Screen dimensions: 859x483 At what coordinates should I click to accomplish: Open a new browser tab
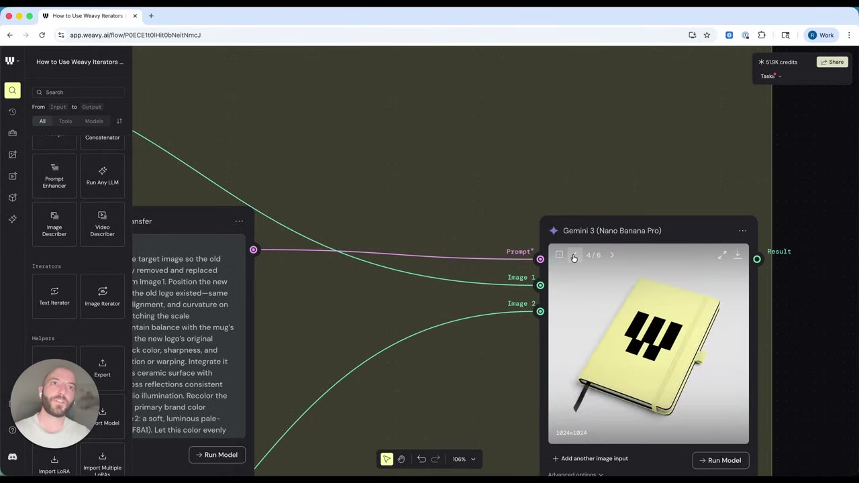[x=151, y=15]
